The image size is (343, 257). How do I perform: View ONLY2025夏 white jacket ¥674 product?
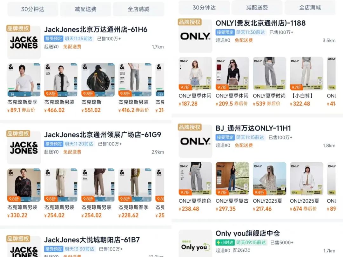[306, 187]
